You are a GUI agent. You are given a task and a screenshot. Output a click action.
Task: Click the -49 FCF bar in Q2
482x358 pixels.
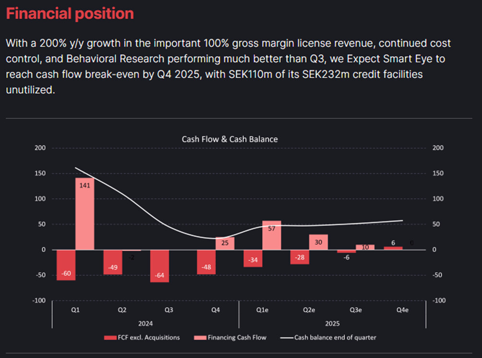(x=113, y=262)
